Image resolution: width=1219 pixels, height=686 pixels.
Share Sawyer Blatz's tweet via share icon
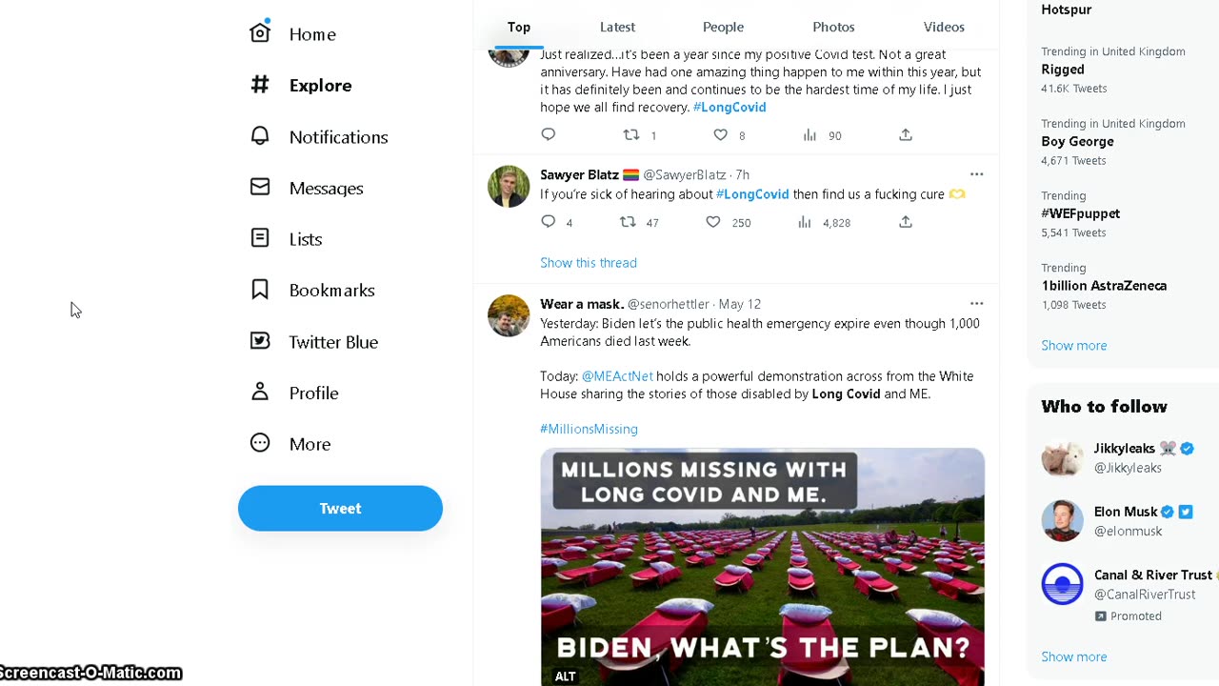click(906, 222)
